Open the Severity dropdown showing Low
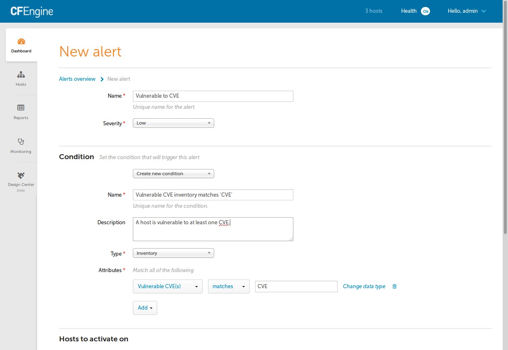This screenshot has width=508, height=350. click(173, 122)
